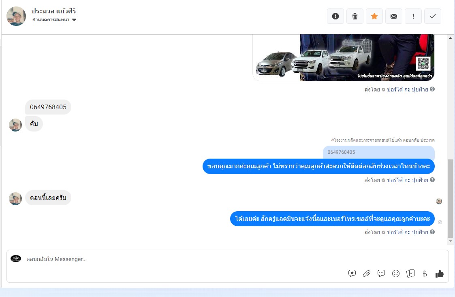Click help icon under ขอบคุณมากค่ะ message

pyautogui.click(x=432, y=180)
